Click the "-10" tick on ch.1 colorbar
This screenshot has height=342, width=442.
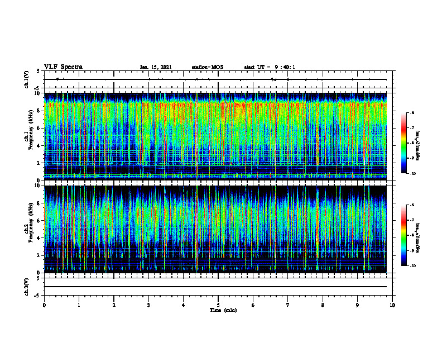coord(412,174)
